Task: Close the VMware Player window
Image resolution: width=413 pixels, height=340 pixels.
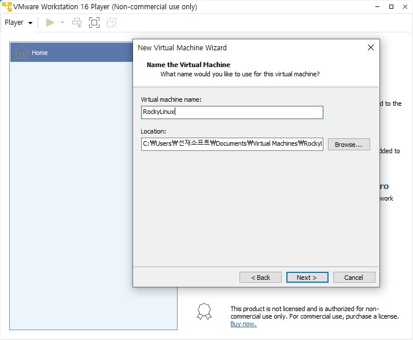Action: [x=405, y=6]
